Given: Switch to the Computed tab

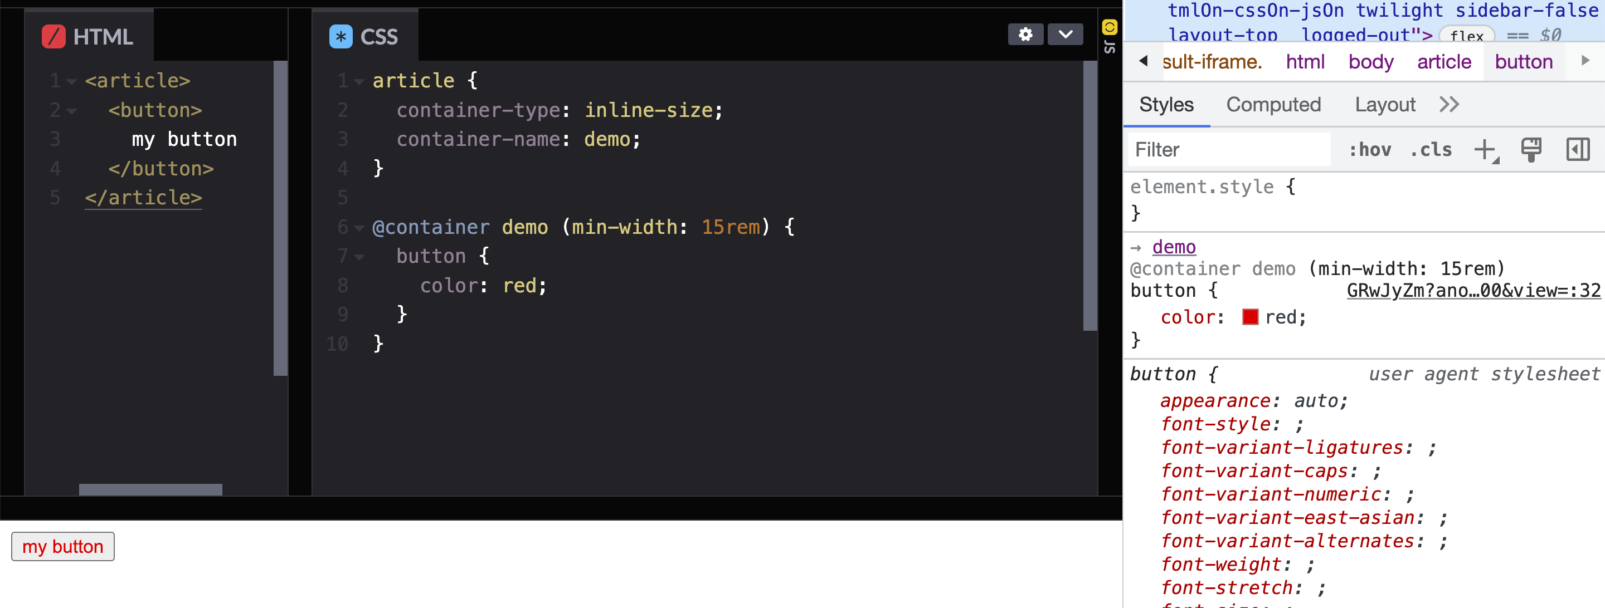Looking at the screenshot, I should point(1273,105).
